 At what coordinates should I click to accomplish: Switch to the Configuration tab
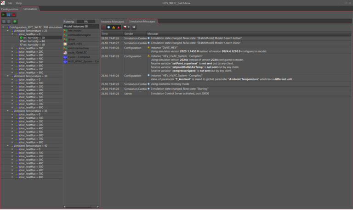[10, 9]
